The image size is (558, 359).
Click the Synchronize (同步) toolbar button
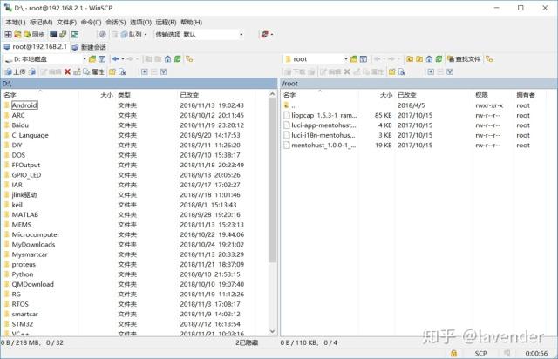pyautogui.click(x=34, y=35)
